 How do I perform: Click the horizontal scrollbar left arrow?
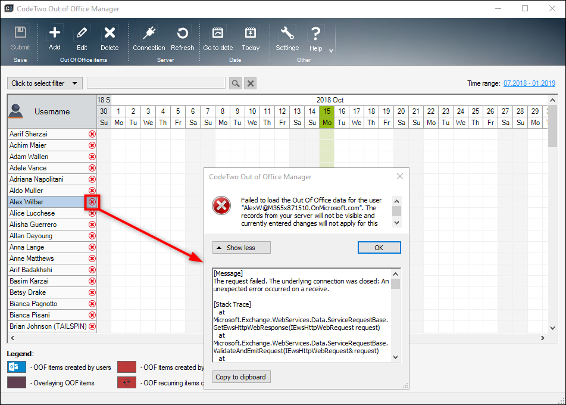pyautogui.click(x=12, y=338)
